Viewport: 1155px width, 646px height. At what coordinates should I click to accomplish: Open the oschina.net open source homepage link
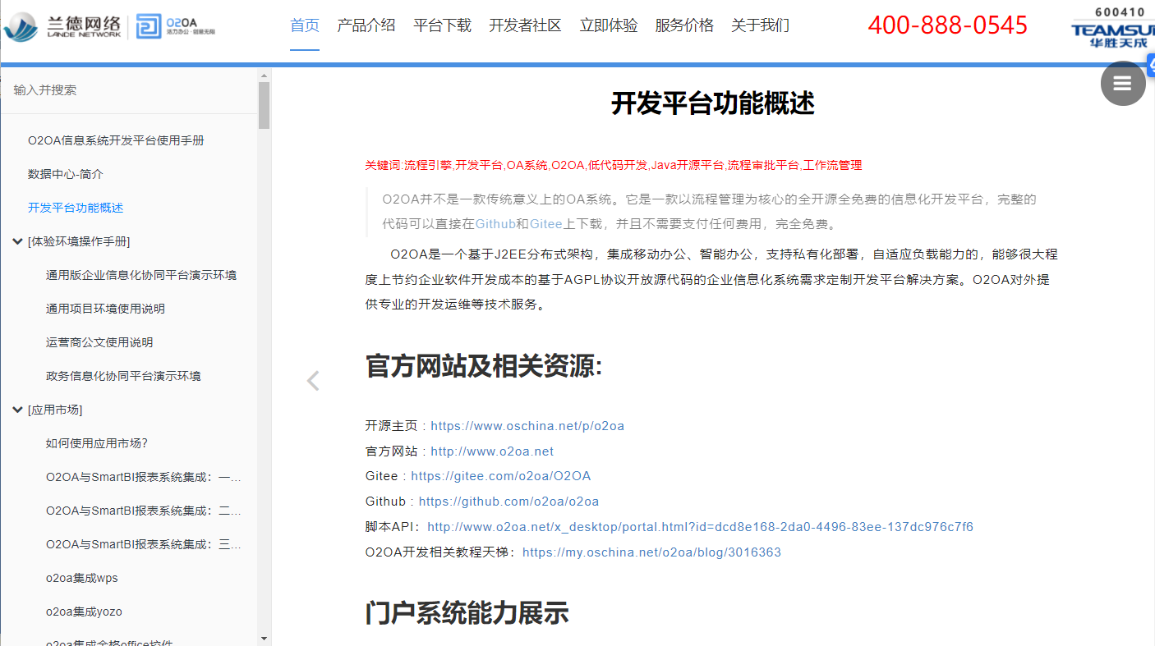(527, 426)
